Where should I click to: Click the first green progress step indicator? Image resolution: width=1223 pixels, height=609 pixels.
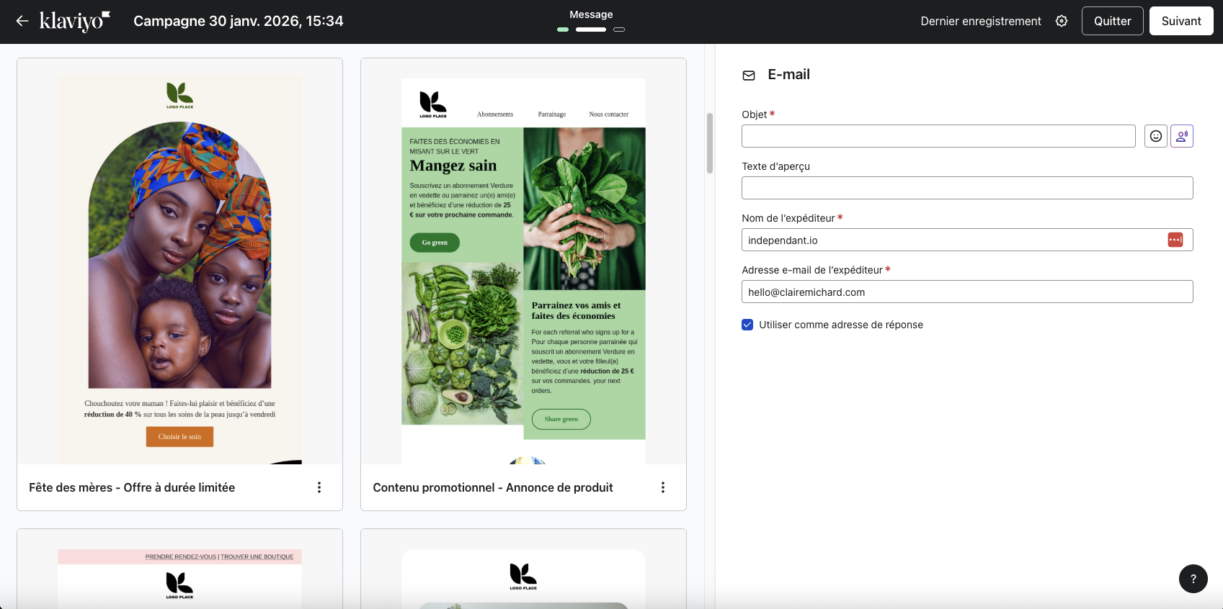[563, 30]
